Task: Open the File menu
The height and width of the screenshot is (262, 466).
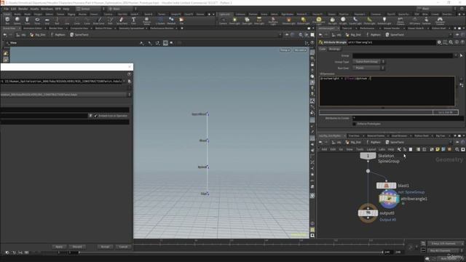Action: [x=6, y=9]
